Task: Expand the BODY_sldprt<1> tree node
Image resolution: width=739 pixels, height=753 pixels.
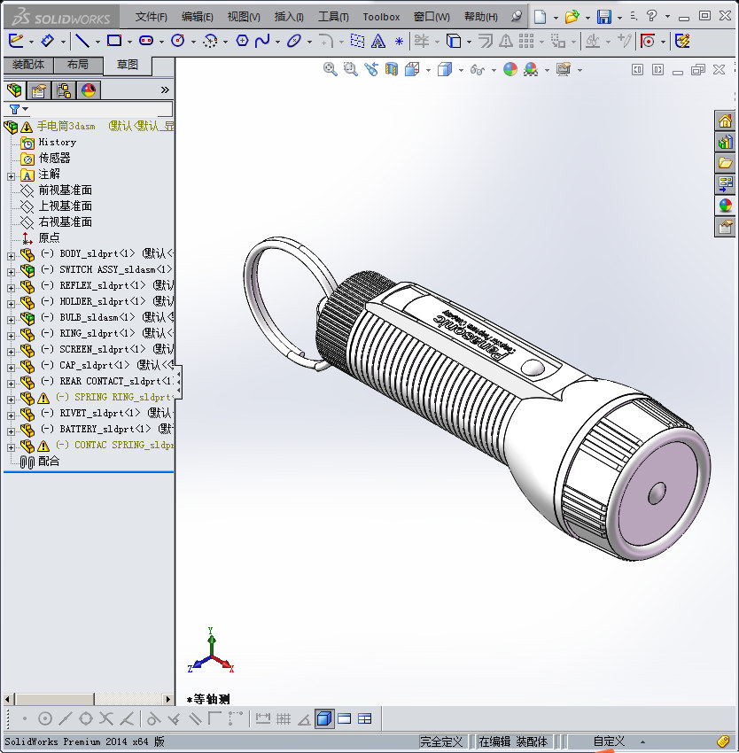Action: (11, 256)
